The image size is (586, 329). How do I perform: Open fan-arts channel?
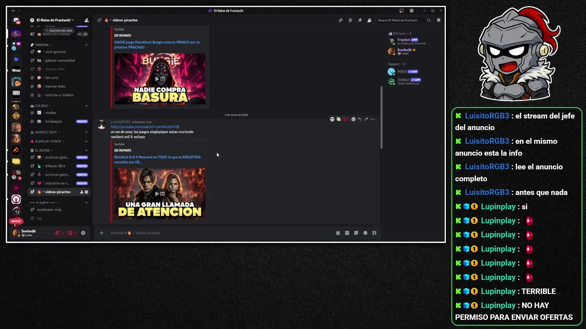59,78
